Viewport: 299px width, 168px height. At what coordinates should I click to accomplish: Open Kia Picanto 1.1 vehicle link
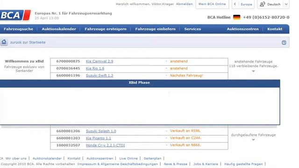[99, 138]
